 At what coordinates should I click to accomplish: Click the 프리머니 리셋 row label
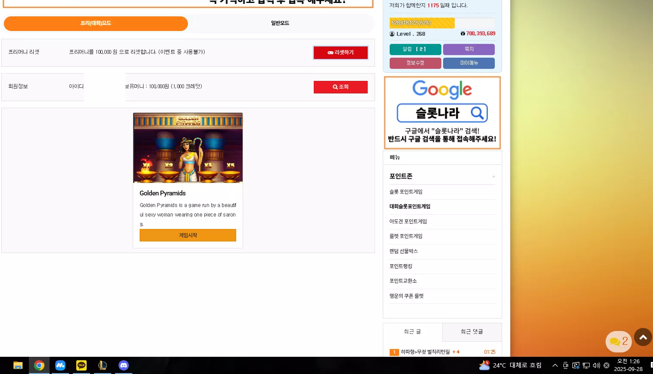click(x=24, y=52)
